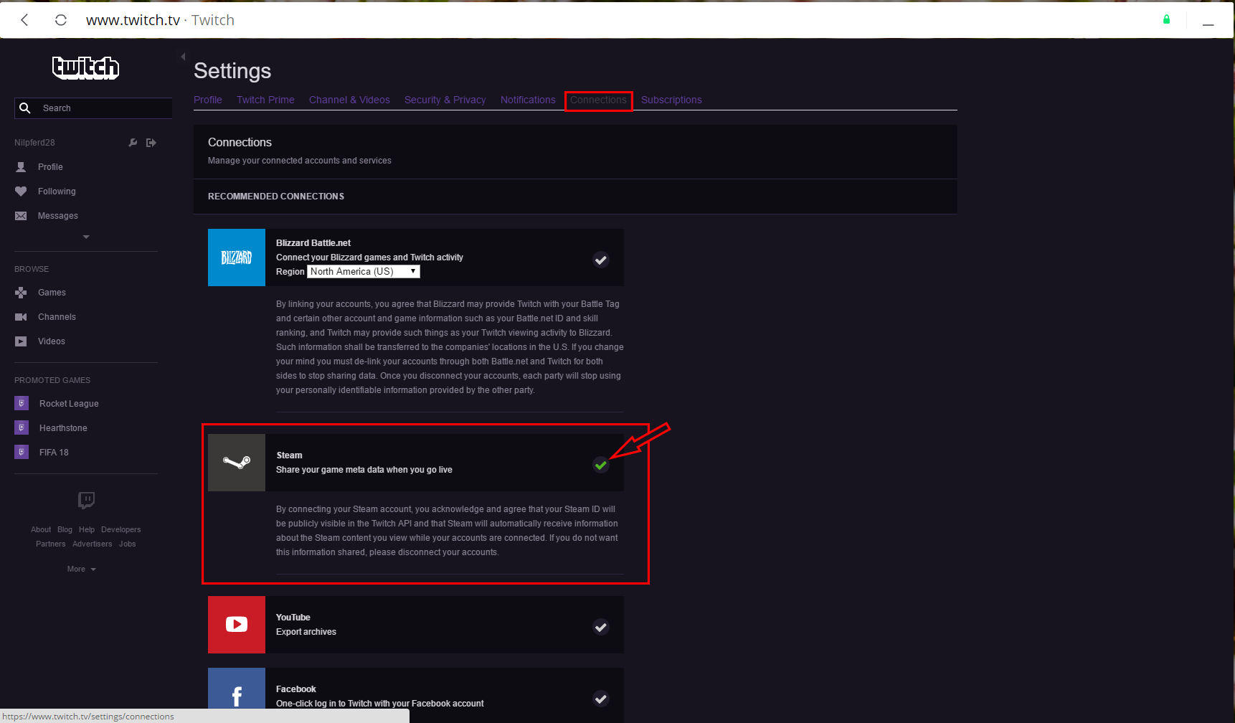Screen dimensions: 1235x723
Task: Click the Games controller icon
Action: pos(21,293)
